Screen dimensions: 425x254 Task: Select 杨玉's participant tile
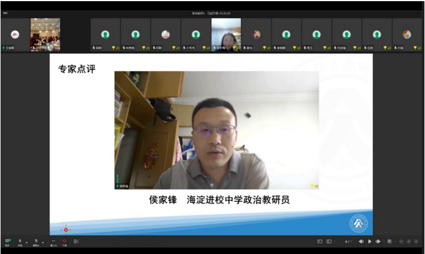317,35
